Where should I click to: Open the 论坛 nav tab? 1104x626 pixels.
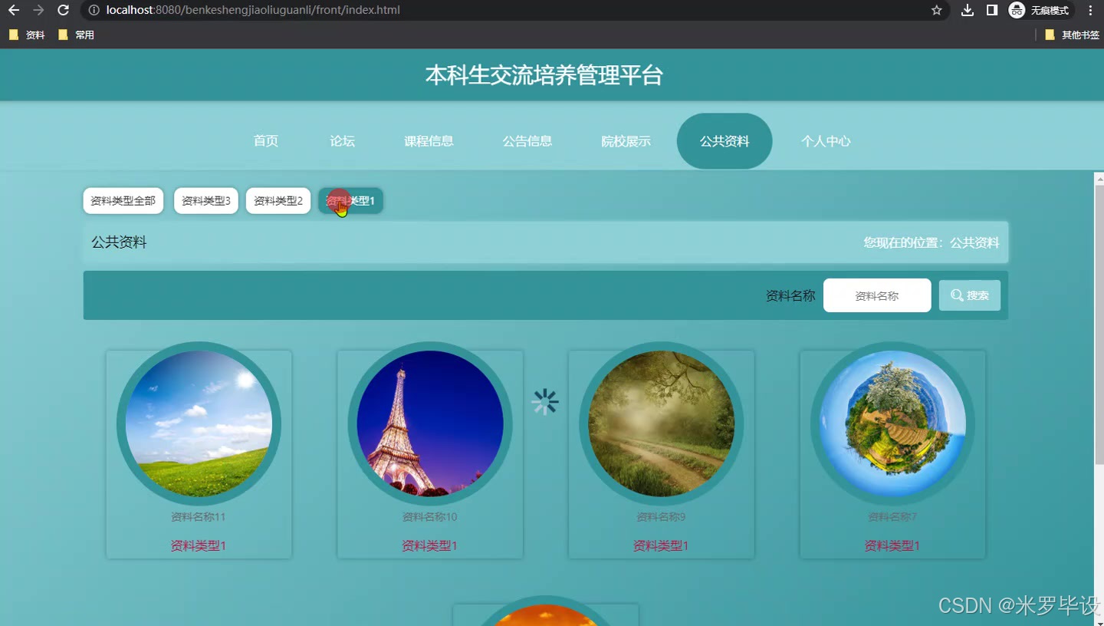click(342, 141)
